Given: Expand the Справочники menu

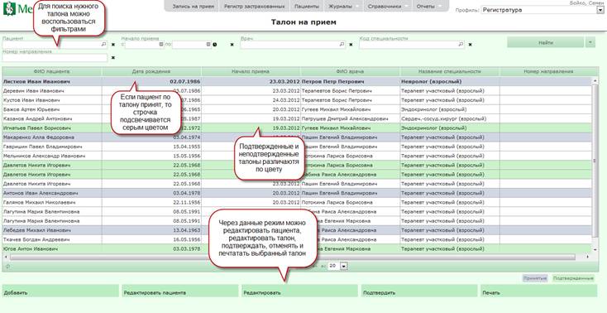Looking at the screenshot, I should tap(388, 7).
